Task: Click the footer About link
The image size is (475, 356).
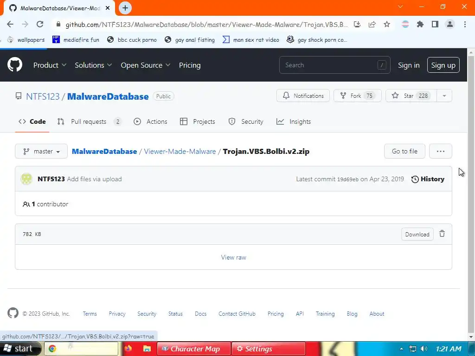Action: click(x=377, y=314)
